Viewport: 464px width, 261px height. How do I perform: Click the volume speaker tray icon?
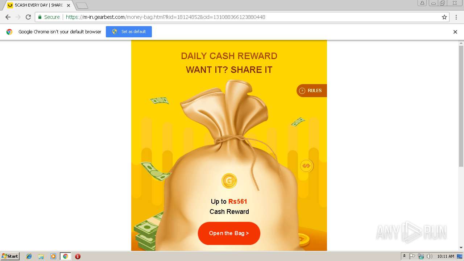[x=430, y=256]
